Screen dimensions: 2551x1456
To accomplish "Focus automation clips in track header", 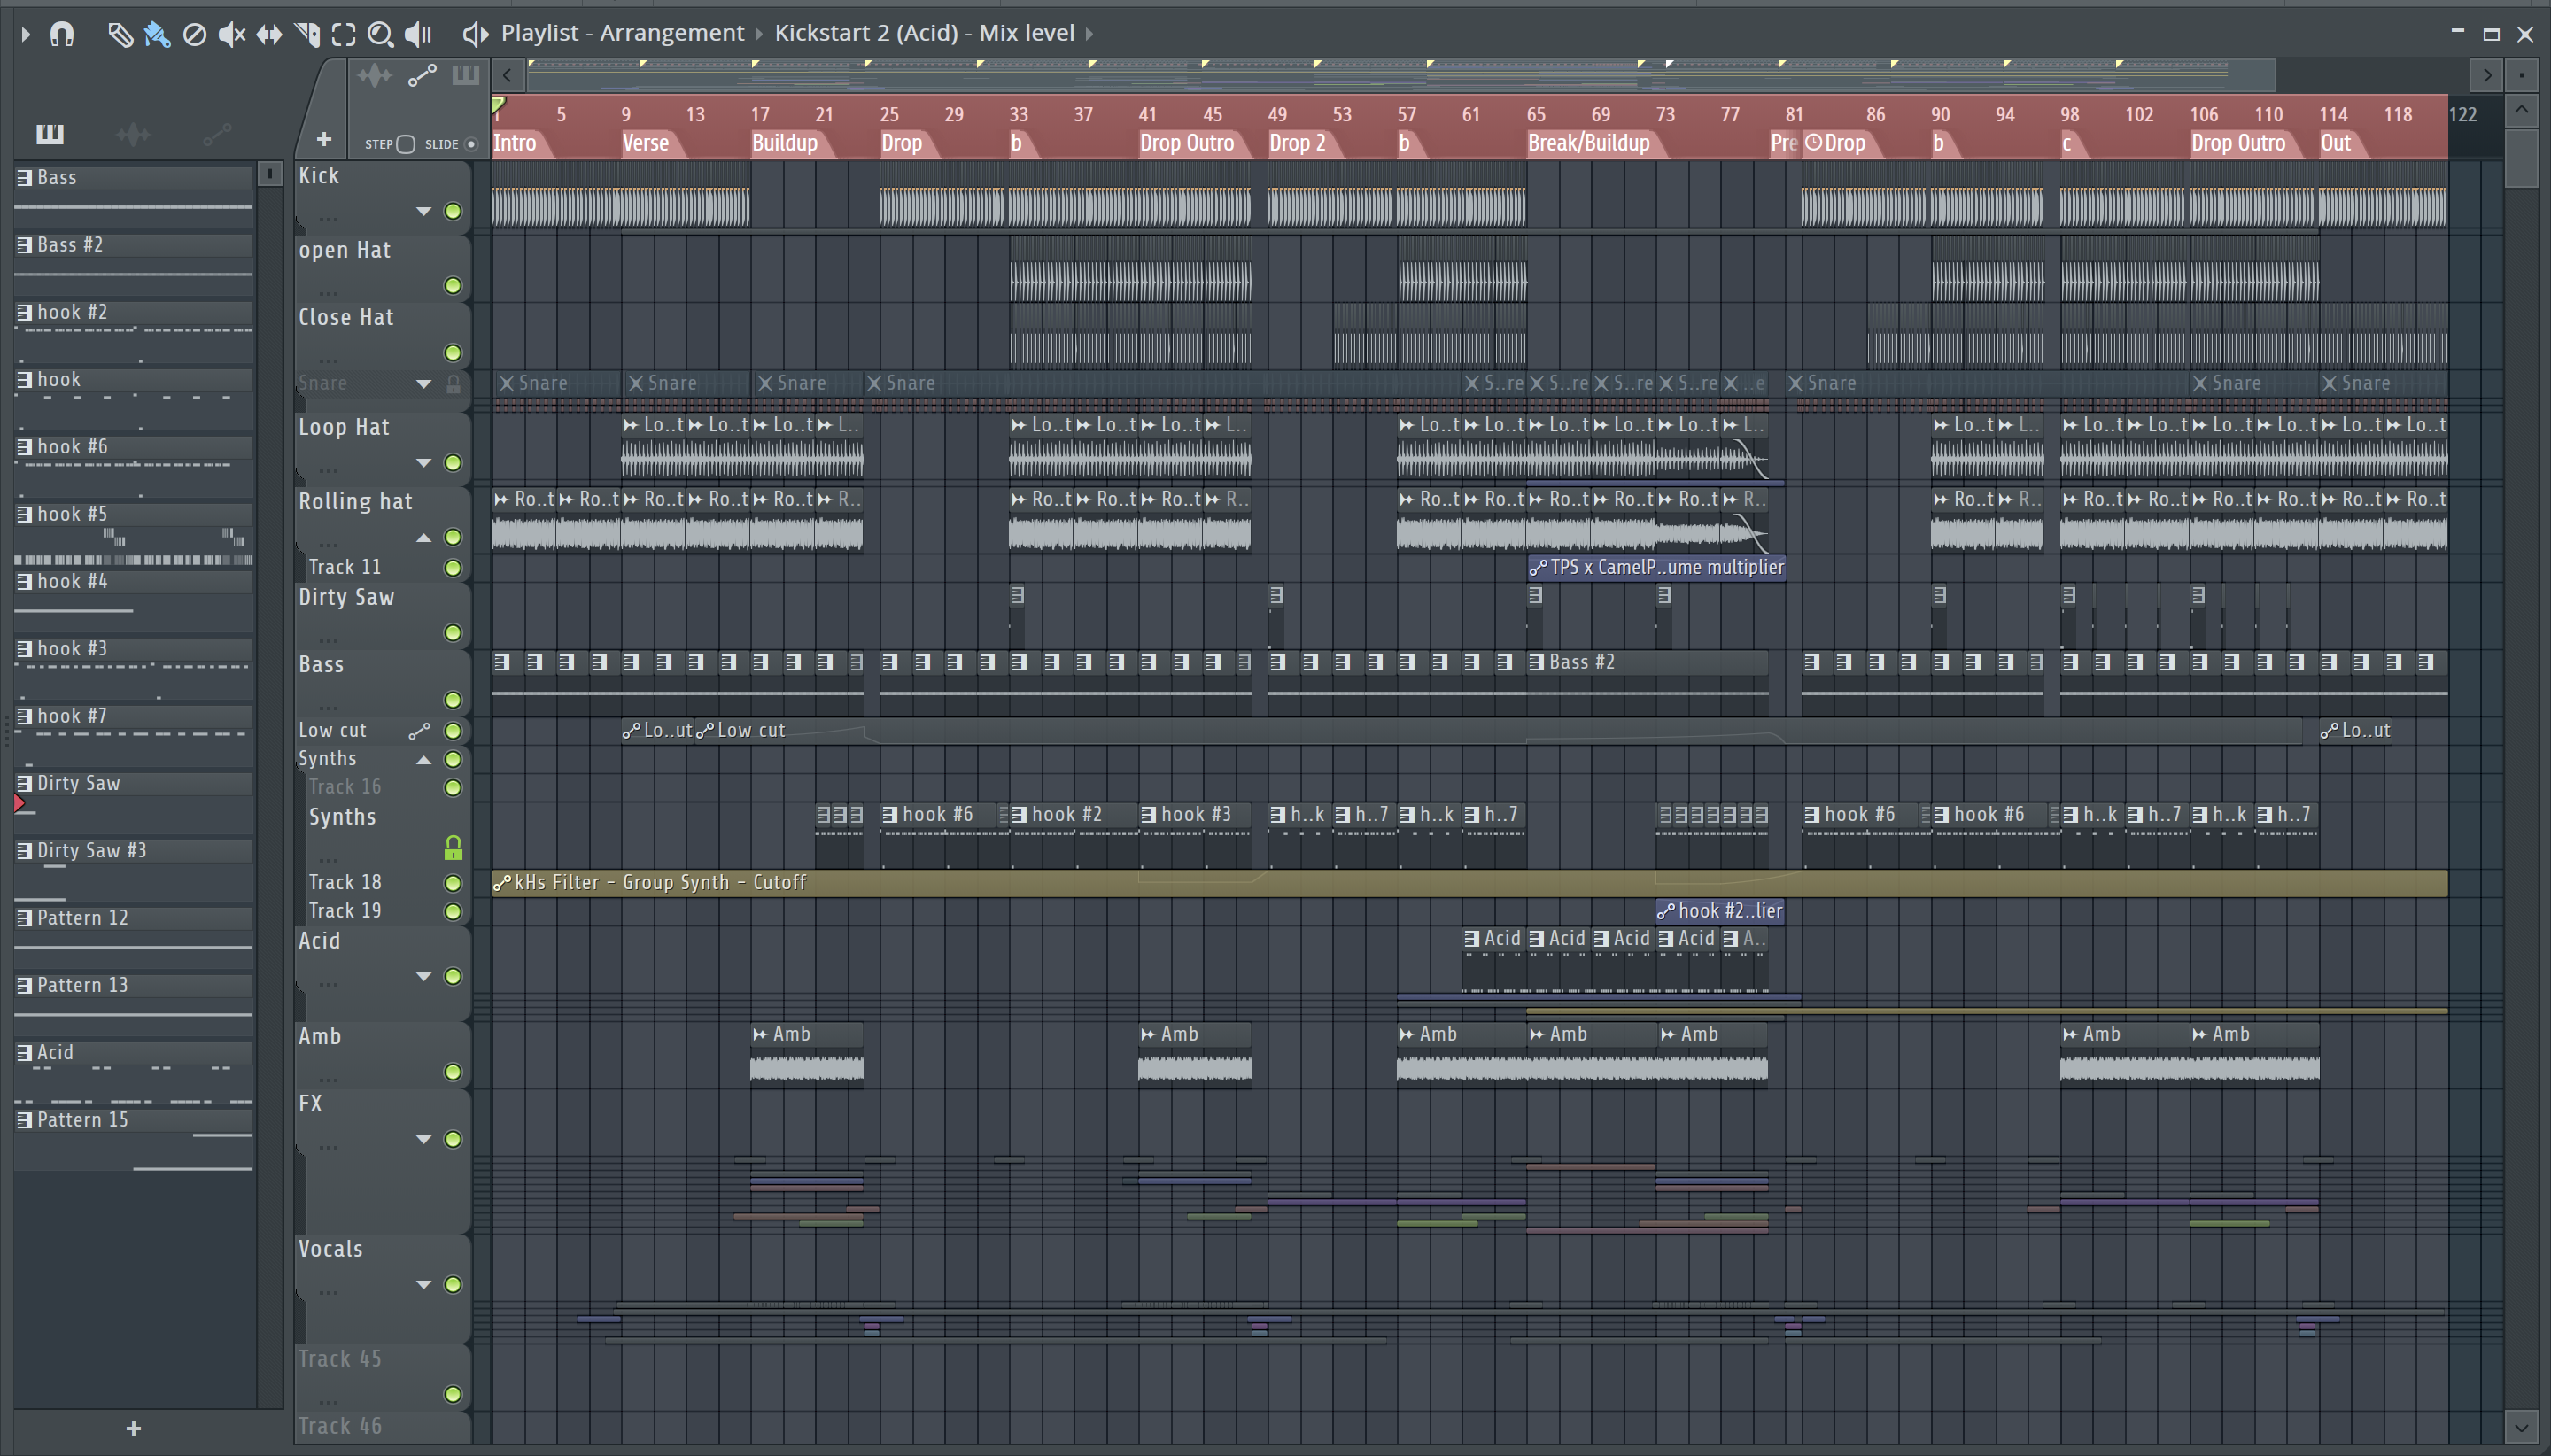I will click(x=421, y=76).
